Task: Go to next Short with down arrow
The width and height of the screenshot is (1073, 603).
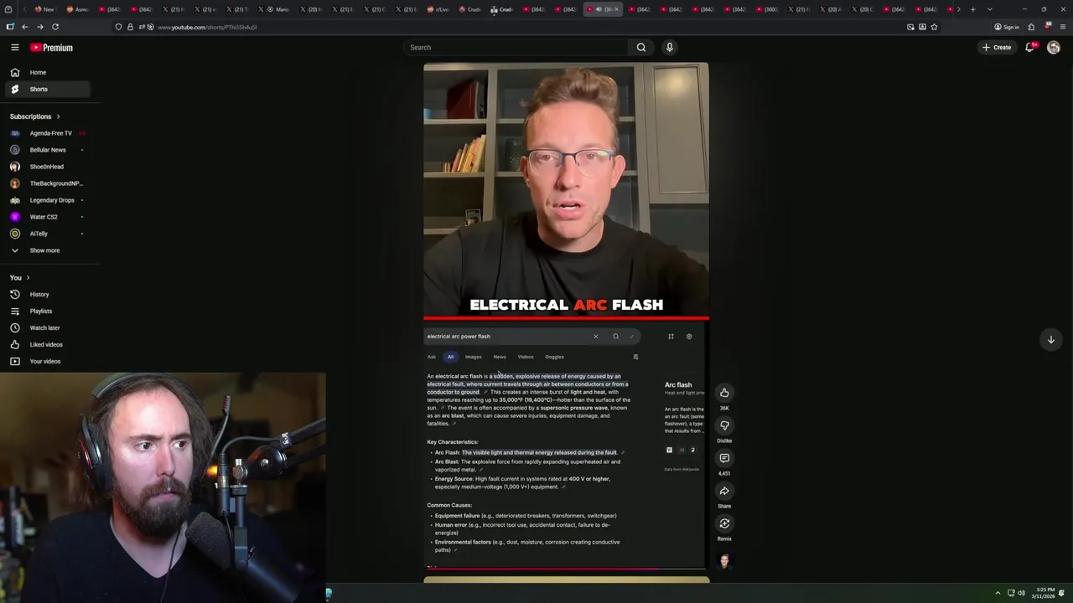Action: pyautogui.click(x=1050, y=339)
